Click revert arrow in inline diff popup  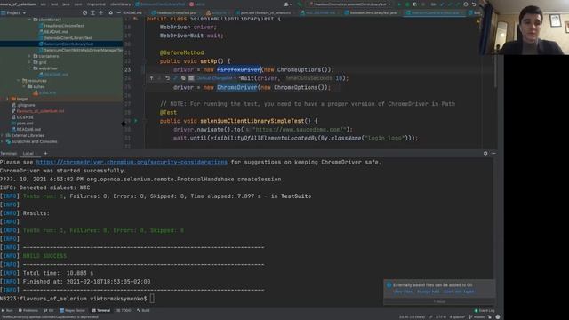167,78
